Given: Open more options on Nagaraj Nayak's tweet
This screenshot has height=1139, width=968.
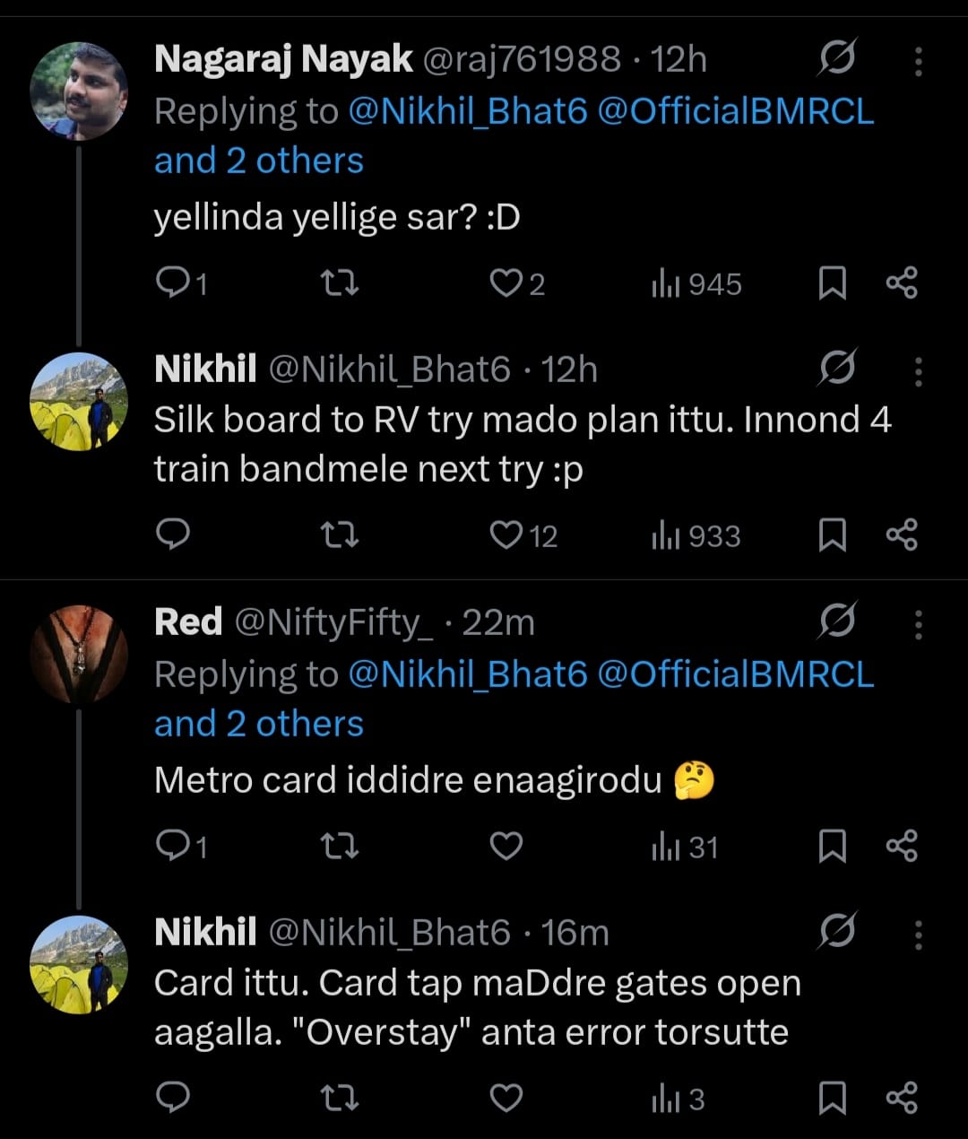Looking at the screenshot, I should point(918,60).
